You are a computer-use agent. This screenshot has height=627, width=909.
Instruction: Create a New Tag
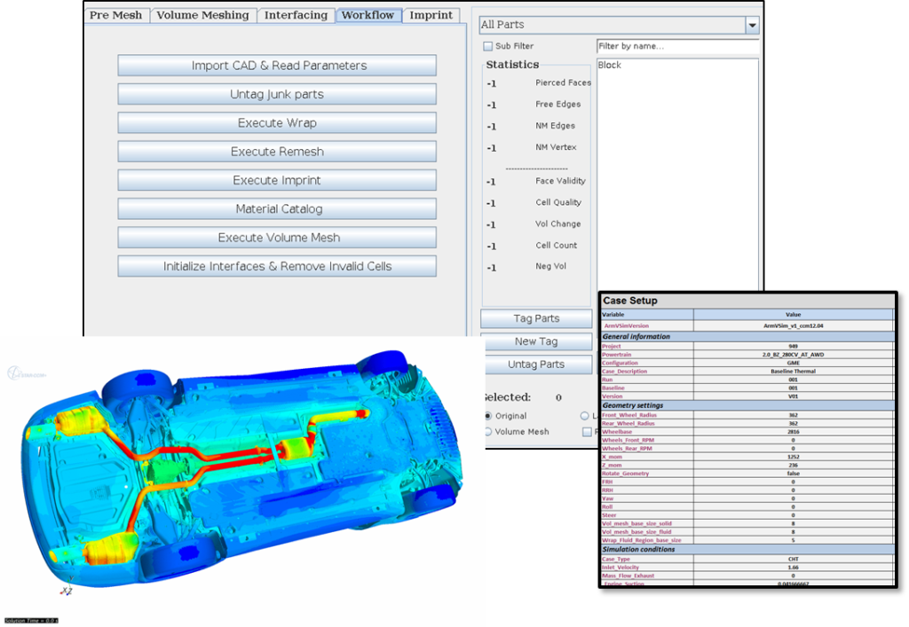pyautogui.click(x=535, y=341)
